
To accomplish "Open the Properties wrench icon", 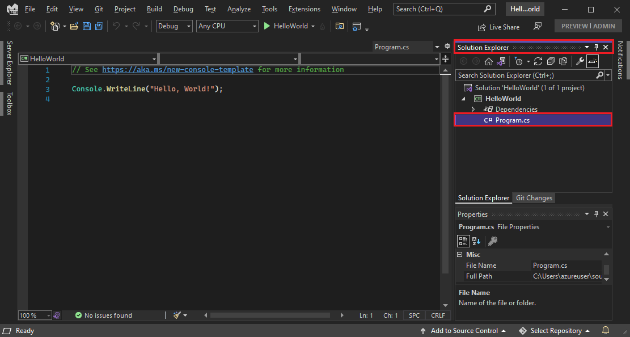I will pos(580,61).
